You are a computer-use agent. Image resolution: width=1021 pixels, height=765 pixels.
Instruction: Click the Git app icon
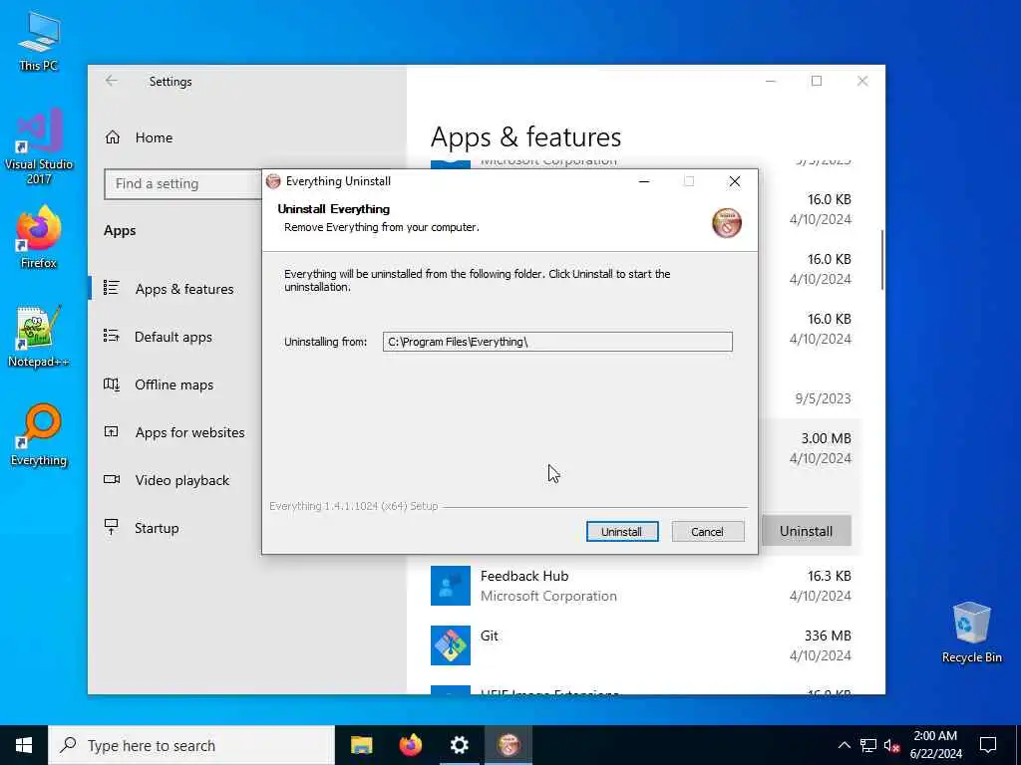click(451, 645)
